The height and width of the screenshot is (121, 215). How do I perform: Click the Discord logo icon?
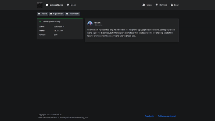(x=39, y=14)
